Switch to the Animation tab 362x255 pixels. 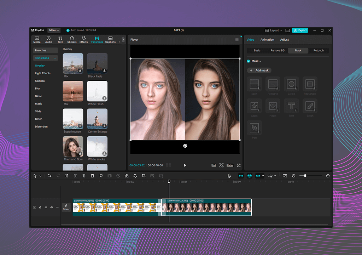coord(267,40)
